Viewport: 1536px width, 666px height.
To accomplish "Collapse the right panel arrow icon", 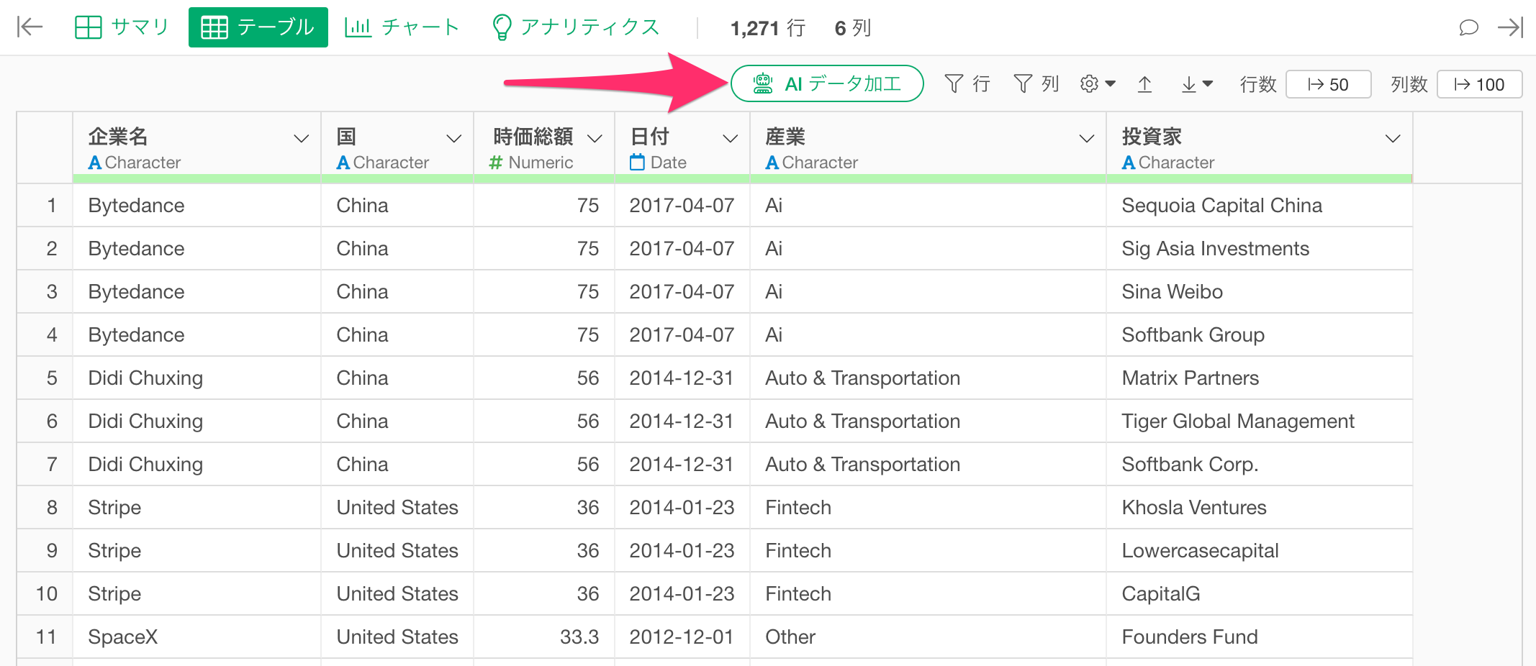I will tap(1510, 27).
